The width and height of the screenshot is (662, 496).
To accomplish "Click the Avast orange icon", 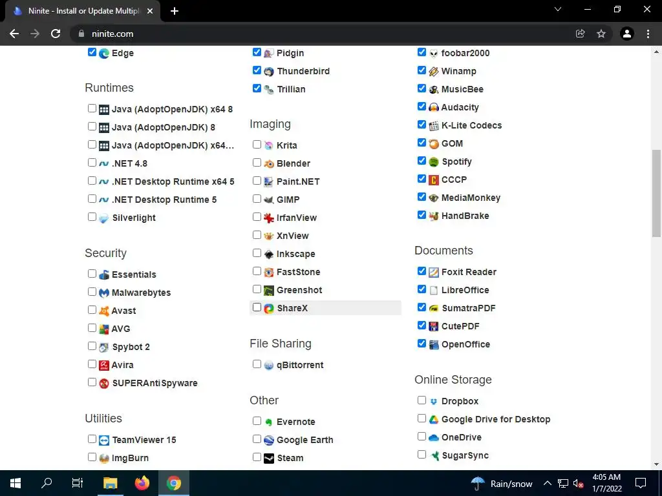I will [x=104, y=311].
